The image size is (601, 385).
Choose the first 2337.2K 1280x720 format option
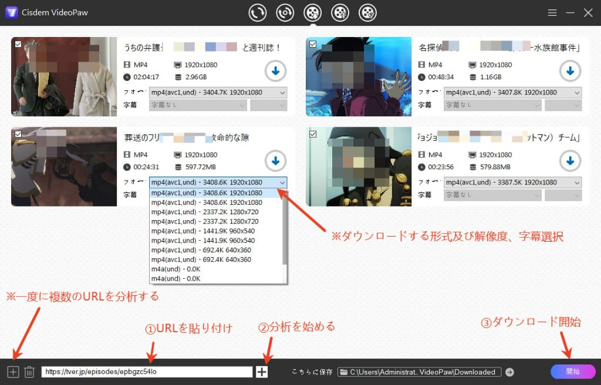[205, 212]
